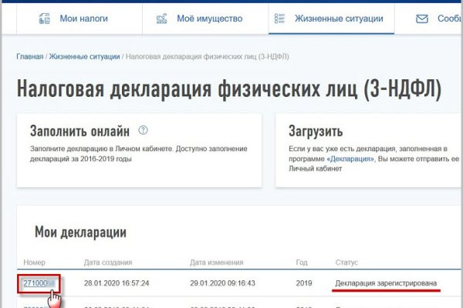Click the Год column header
The height and width of the screenshot is (308, 463).
(x=302, y=263)
